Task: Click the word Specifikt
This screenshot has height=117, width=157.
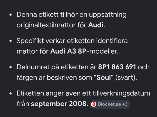Action: 30,41
